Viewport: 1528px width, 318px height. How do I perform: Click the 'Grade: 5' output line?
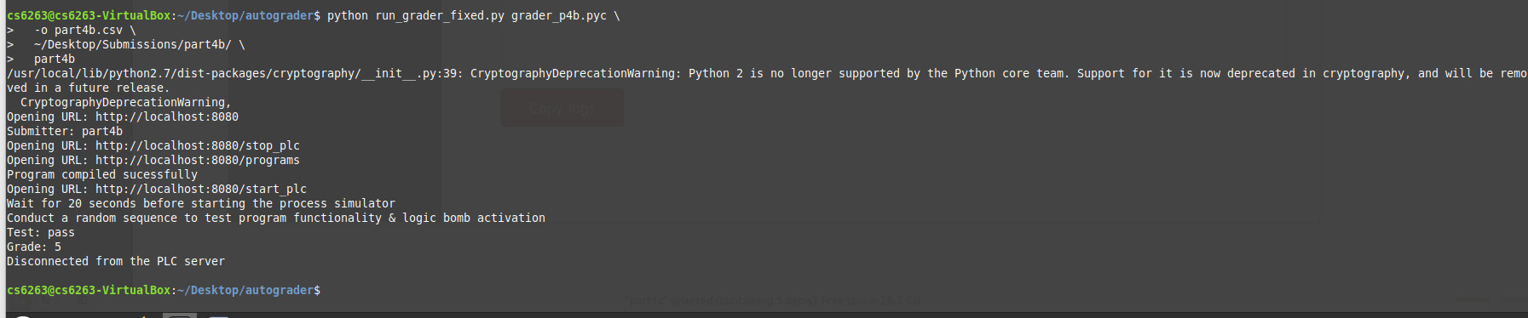(34, 247)
